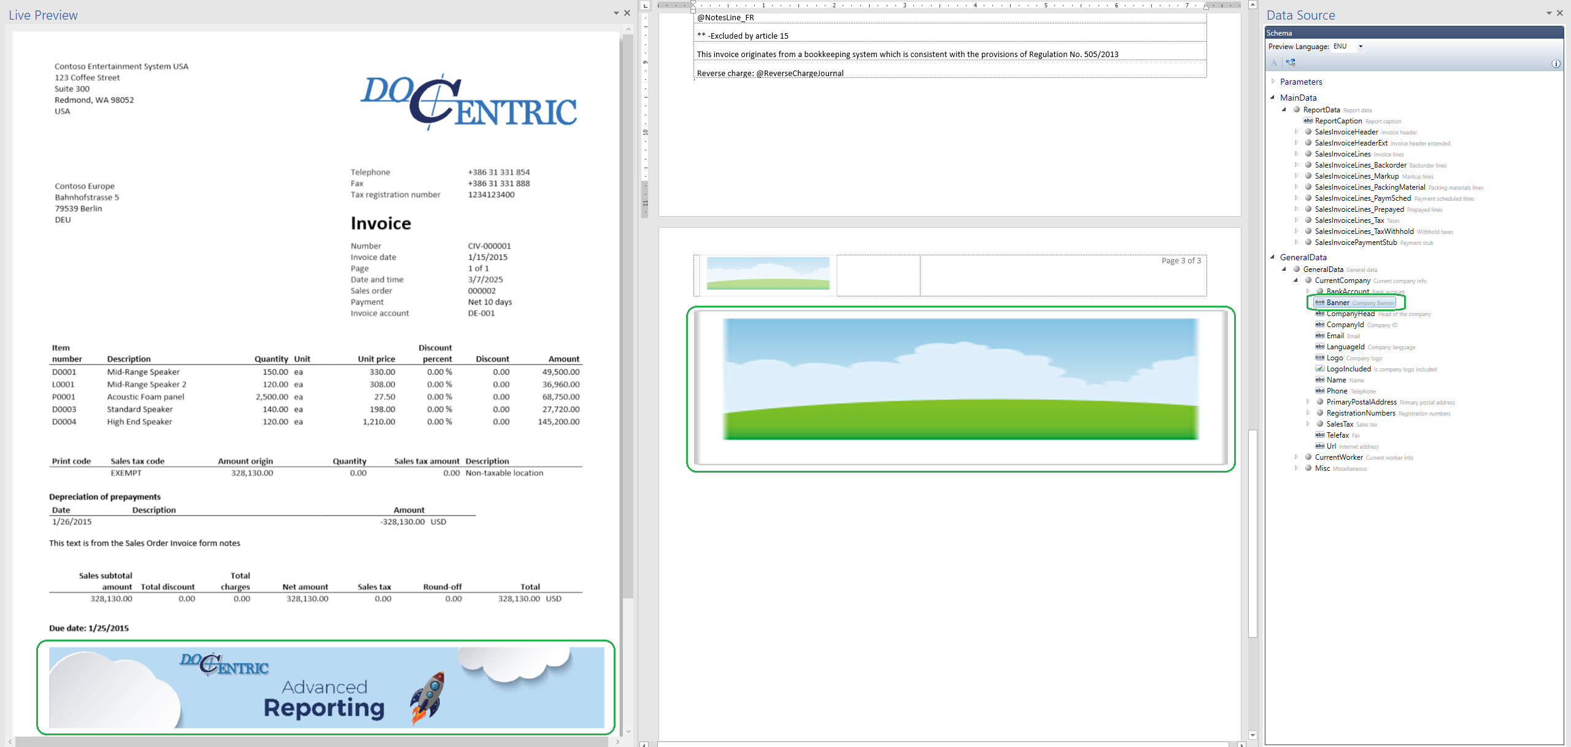Click the binary icon beside Banner field
The width and height of the screenshot is (1571, 747).
(x=1319, y=303)
